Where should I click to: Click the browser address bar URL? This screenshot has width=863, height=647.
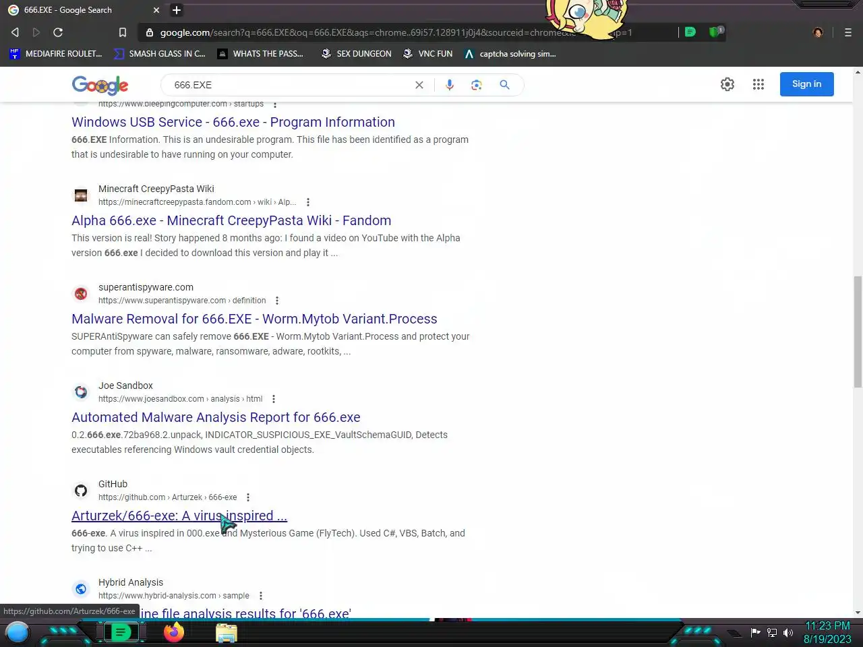[x=396, y=32]
